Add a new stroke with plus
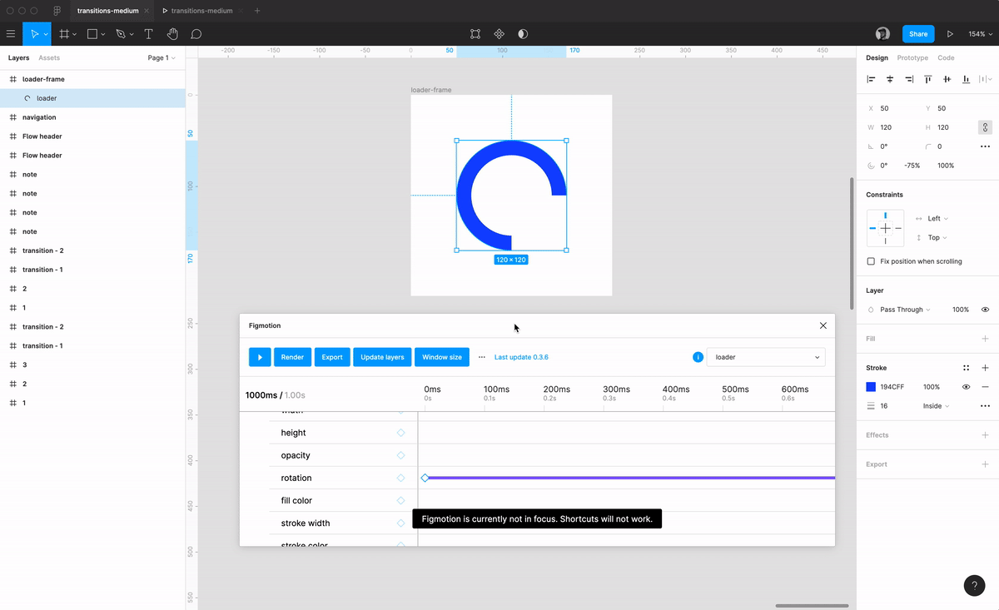This screenshot has width=999, height=610. 985,368
